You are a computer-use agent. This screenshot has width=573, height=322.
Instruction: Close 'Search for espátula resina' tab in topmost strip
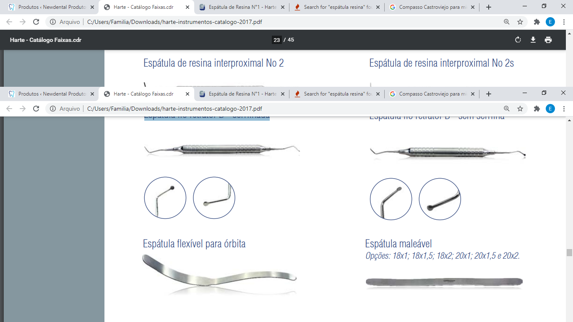(378, 7)
